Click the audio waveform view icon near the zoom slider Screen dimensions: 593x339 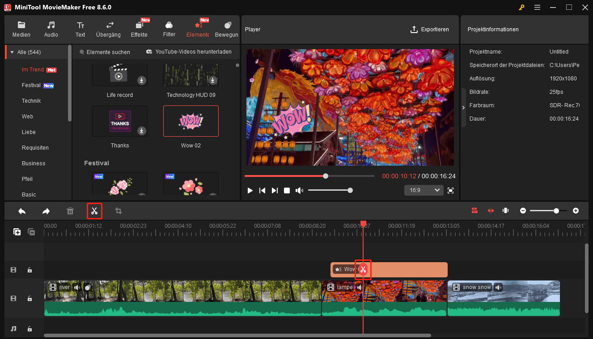[505, 210]
